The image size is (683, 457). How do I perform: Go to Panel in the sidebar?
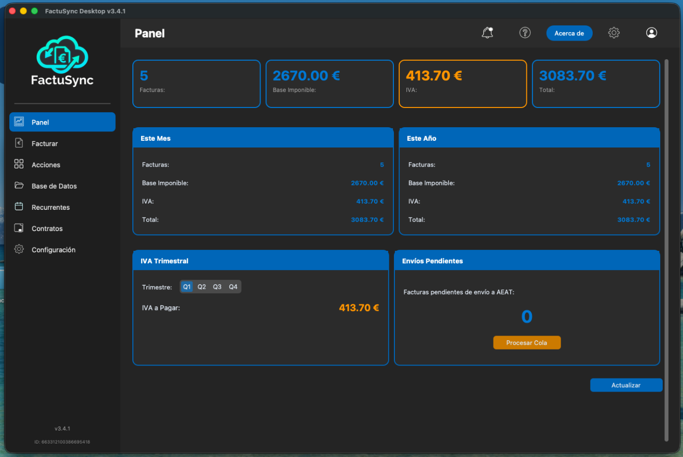[62, 122]
